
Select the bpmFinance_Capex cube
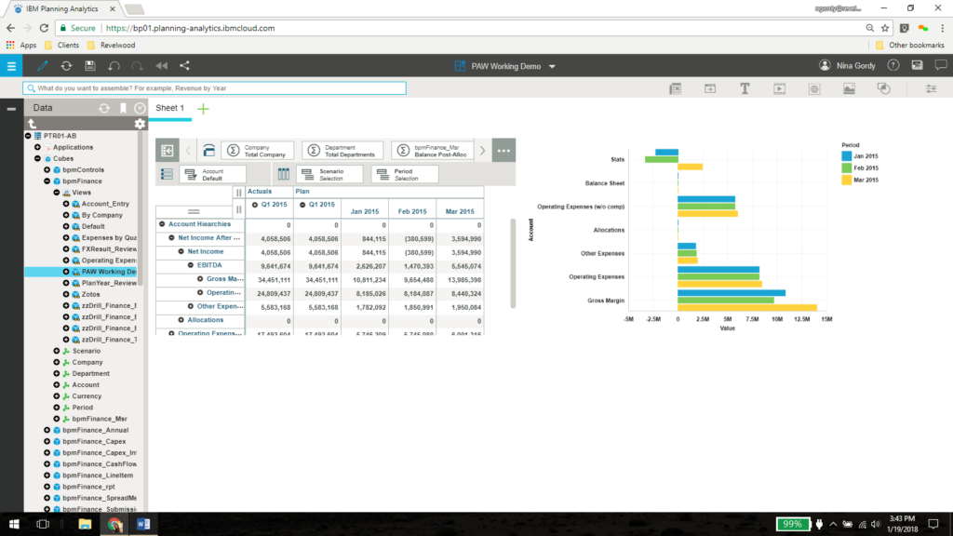94,442
